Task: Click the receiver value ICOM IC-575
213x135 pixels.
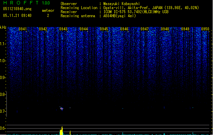Action: point(115,12)
